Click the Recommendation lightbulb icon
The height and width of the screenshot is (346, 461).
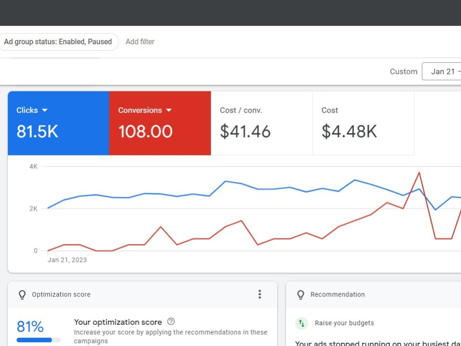[x=301, y=294]
